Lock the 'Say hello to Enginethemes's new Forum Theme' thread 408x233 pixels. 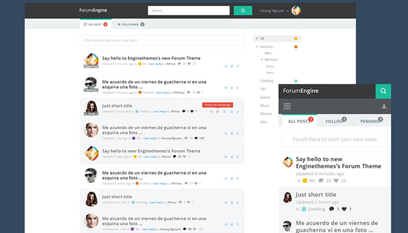[231, 66]
